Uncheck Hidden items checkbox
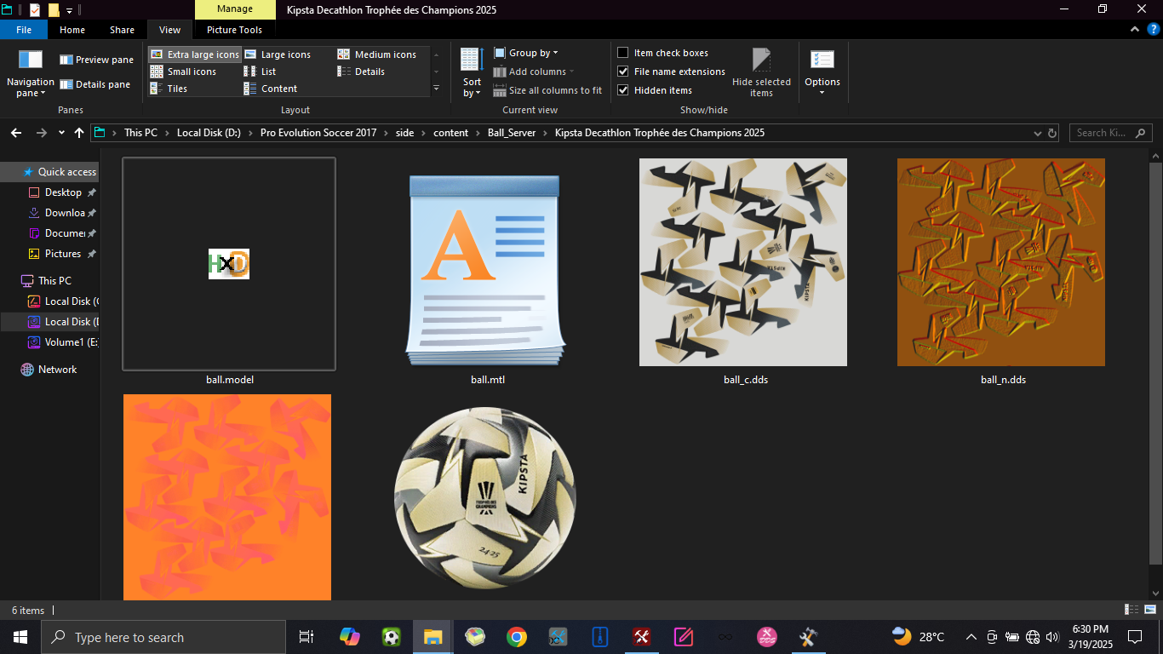1163x654 pixels. pyautogui.click(x=623, y=90)
